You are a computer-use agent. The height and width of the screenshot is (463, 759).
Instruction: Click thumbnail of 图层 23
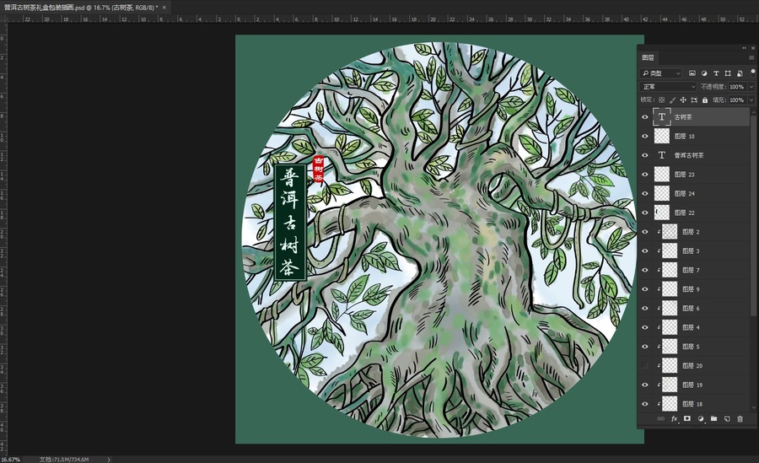[662, 175]
